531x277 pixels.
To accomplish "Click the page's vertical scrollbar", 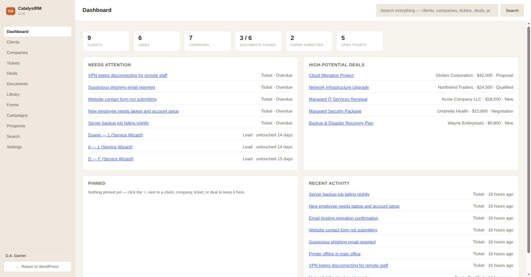I will pos(529,140).
